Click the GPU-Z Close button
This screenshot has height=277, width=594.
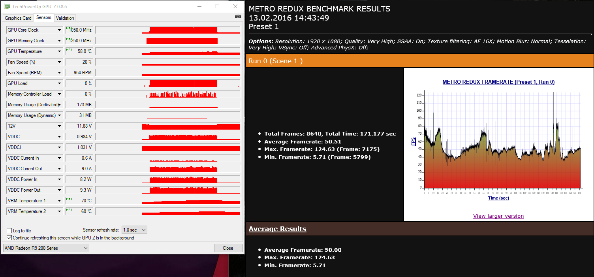click(228, 248)
